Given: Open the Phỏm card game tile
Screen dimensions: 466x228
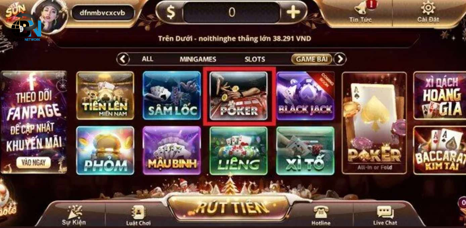Looking at the screenshot, I should click(x=105, y=151).
